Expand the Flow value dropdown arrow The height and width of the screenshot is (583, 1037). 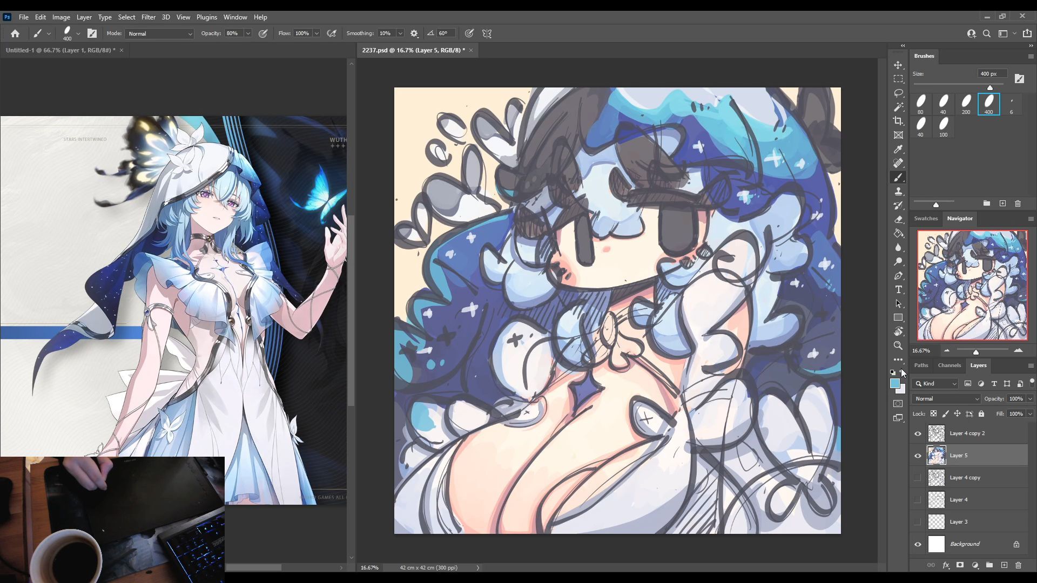click(x=317, y=33)
